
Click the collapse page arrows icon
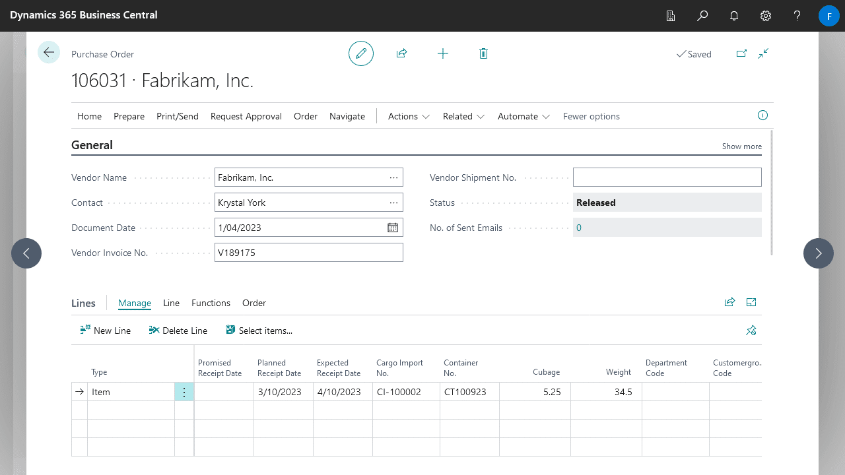click(x=763, y=53)
